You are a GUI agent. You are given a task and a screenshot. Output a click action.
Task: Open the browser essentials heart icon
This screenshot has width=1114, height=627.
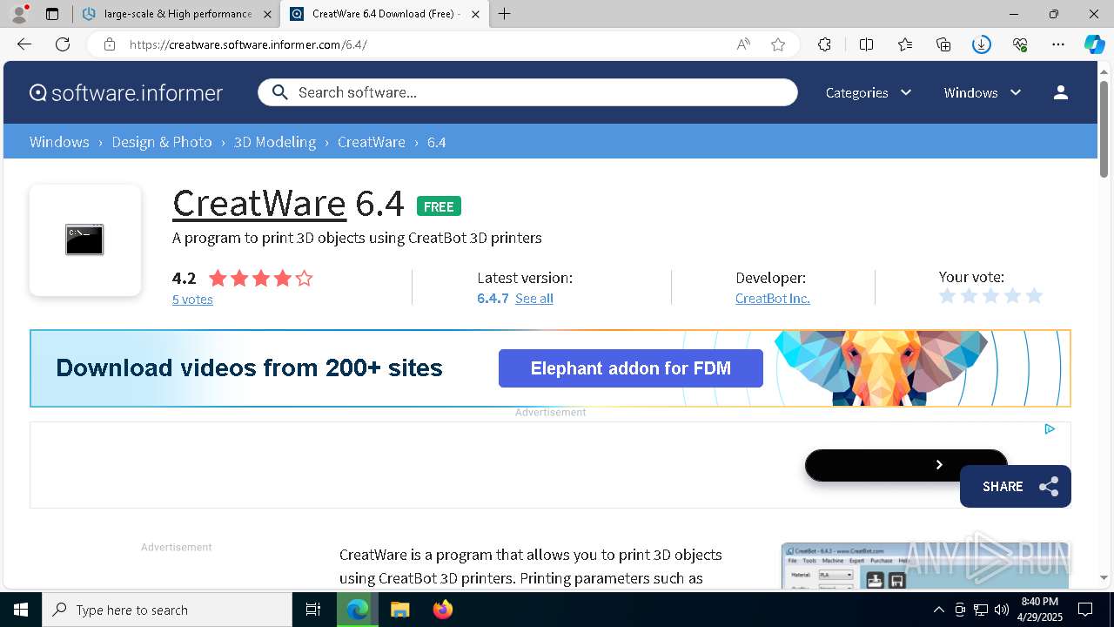point(1020,44)
